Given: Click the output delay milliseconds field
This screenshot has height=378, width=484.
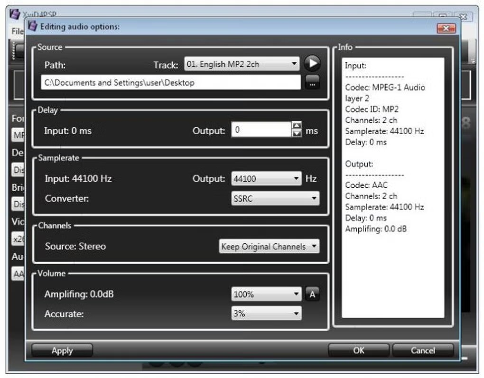Looking at the screenshot, I should pyautogui.click(x=261, y=129).
